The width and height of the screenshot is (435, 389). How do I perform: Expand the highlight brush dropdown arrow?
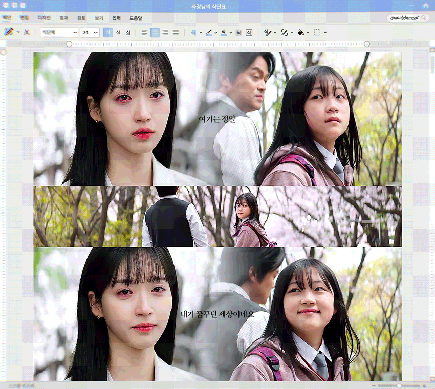point(216,33)
